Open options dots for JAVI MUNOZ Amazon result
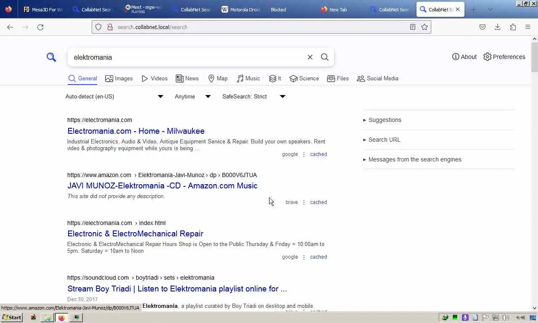The height and width of the screenshot is (323, 538). [x=304, y=202]
